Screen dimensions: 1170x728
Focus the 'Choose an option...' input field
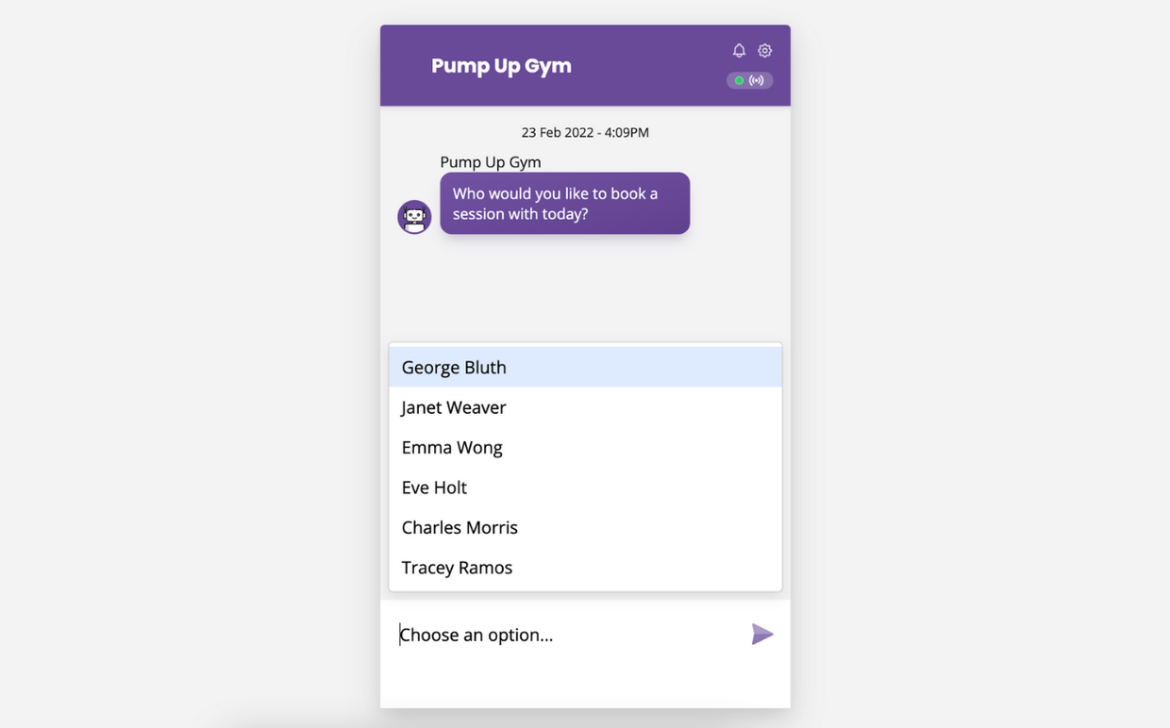[x=566, y=635]
